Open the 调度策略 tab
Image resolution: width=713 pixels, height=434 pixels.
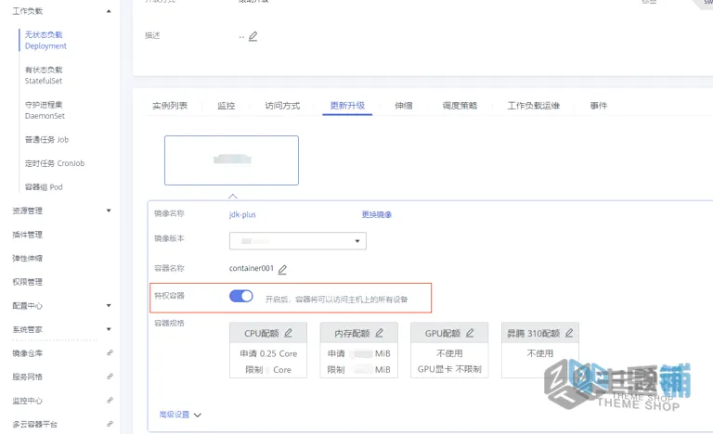[x=460, y=106]
